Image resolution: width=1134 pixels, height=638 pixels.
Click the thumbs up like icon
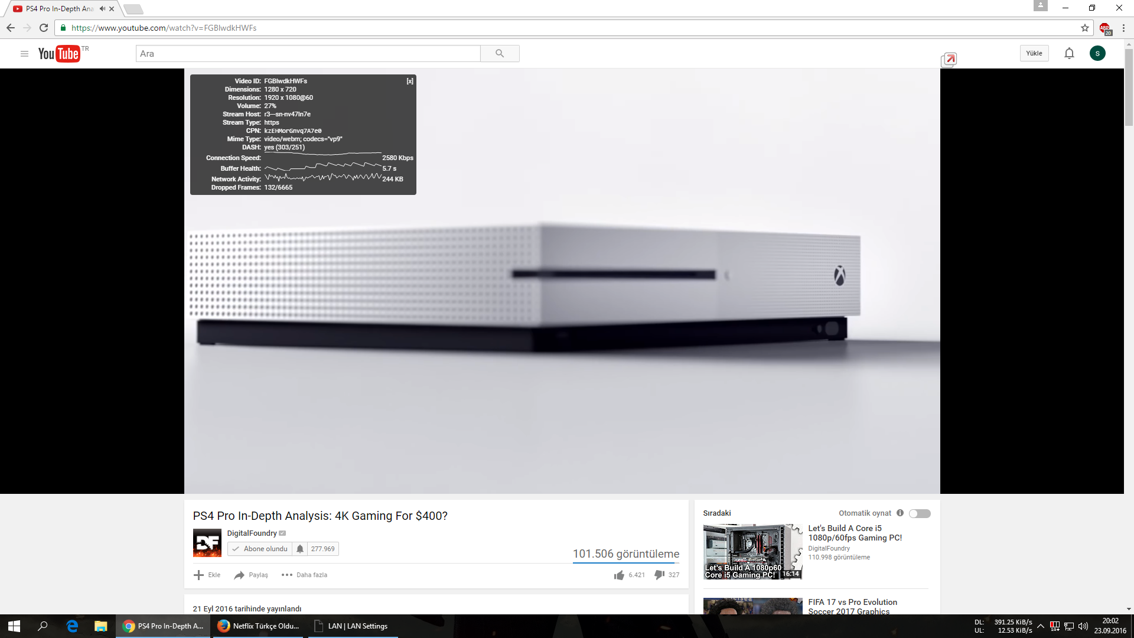(619, 575)
